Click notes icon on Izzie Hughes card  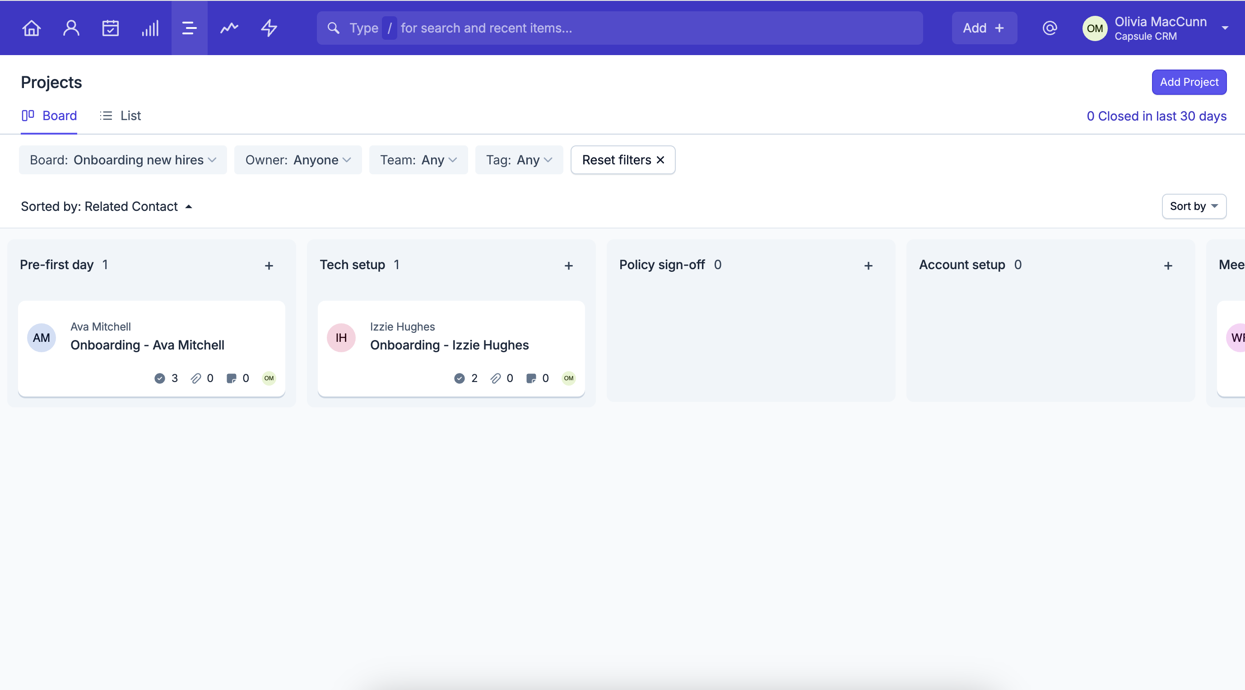tap(531, 378)
